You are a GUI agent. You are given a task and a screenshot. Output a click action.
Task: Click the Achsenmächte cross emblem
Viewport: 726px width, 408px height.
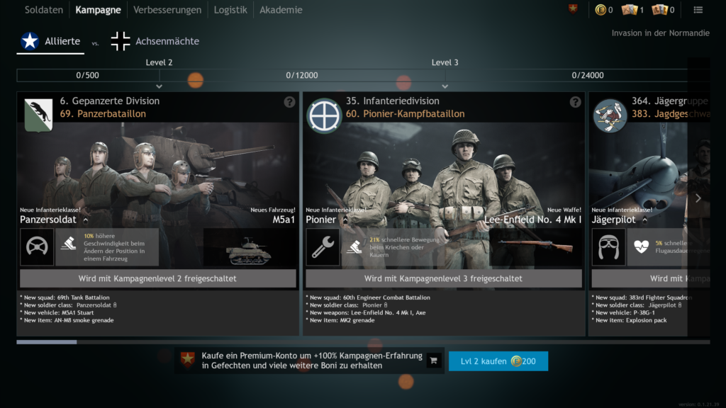coord(121,41)
